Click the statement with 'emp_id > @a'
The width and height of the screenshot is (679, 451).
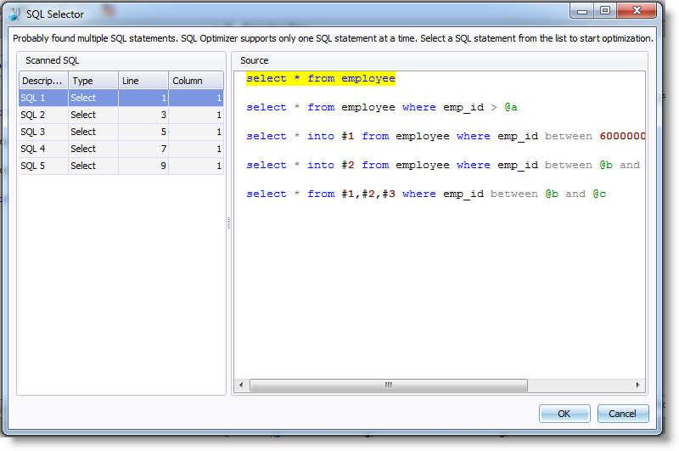(x=381, y=108)
